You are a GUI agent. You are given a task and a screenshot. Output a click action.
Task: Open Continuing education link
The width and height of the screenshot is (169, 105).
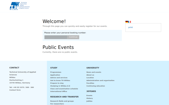pos(95,86)
